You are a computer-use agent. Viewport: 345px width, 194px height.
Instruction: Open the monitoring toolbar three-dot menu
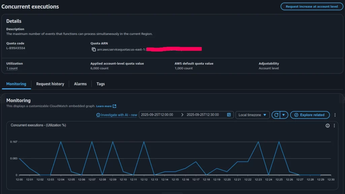coord(335,115)
